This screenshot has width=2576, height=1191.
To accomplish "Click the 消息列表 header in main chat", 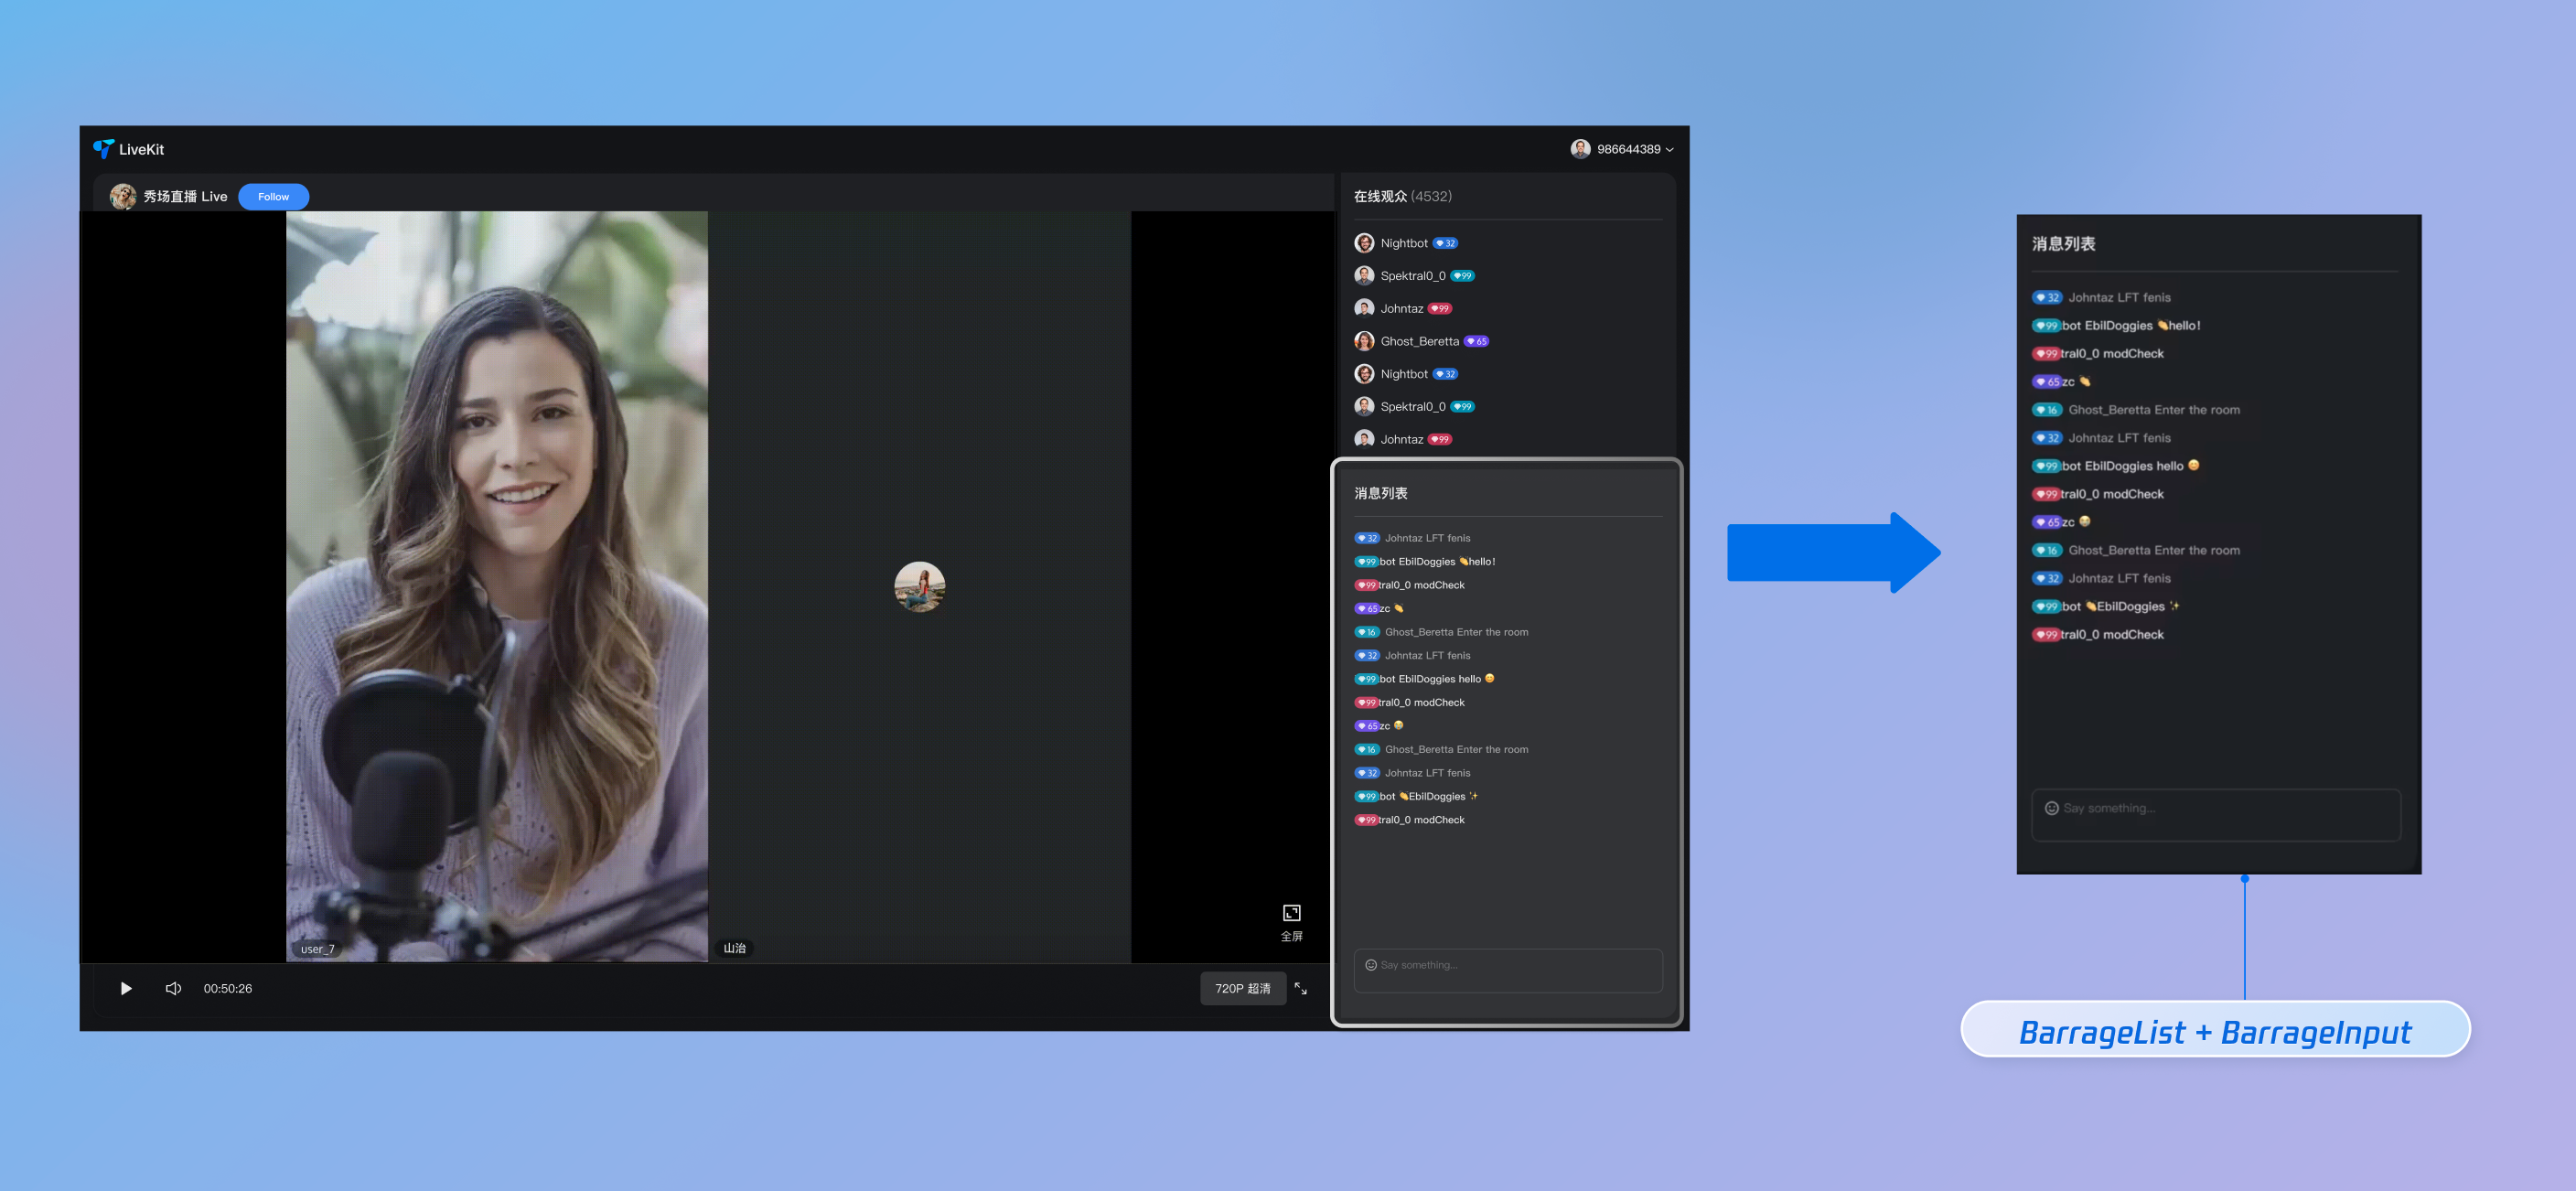I will [1380, 493].
